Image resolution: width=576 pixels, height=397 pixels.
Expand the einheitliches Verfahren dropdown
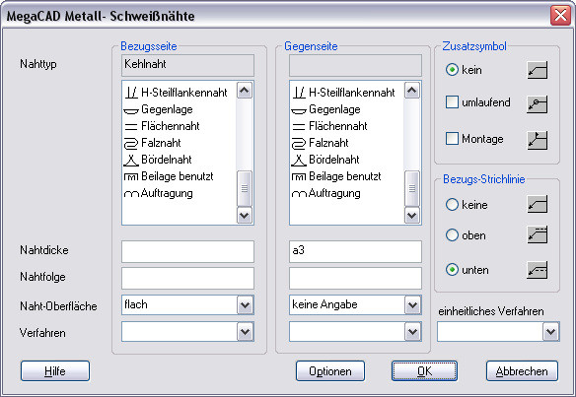(x=550, y=332)
